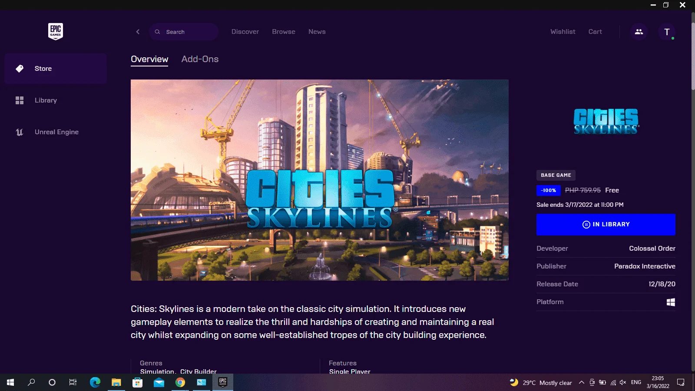Click the Unreal Engine logo icon

point(20,132)
